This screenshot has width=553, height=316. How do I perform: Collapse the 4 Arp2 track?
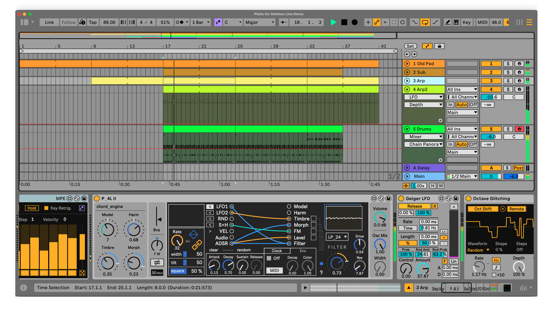(407, 89)
